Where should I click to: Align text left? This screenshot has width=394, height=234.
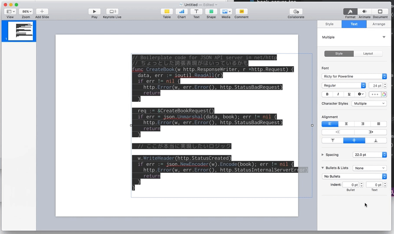tap(330, 124)
